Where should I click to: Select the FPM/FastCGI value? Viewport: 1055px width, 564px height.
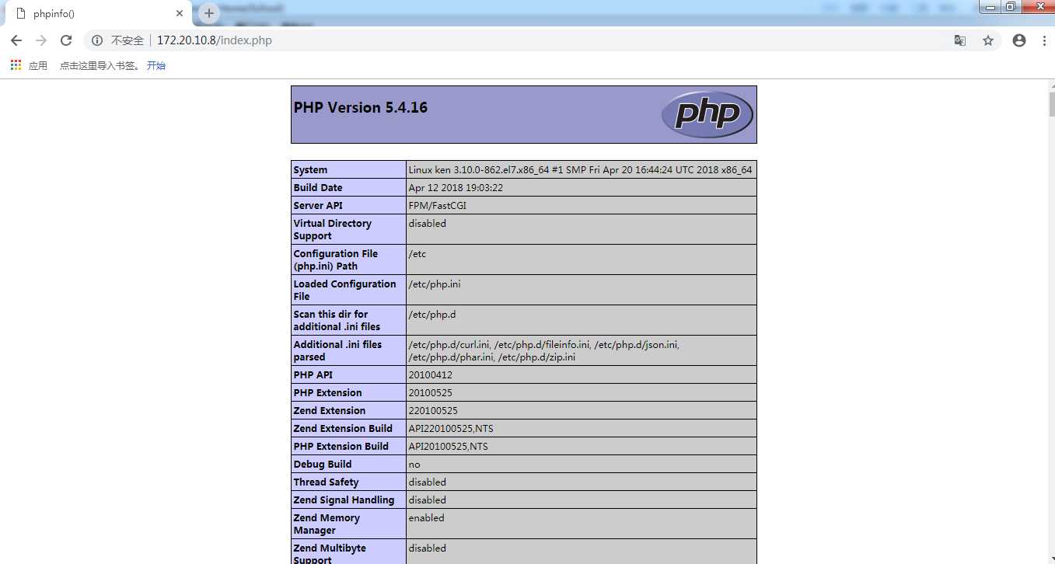(x=438, y=206)
